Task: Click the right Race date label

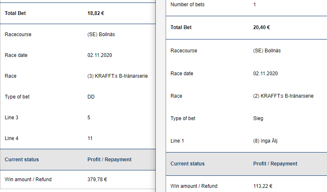Action: tap(182, 74)
